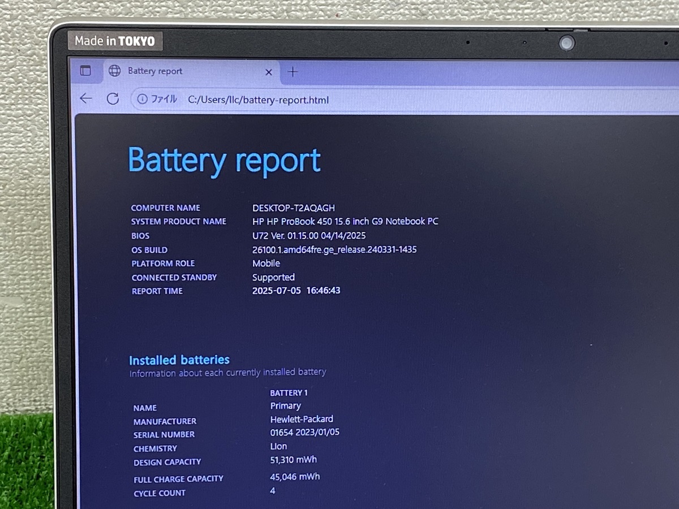Reload the battery report page
This screenshot has height=509, width=679.
pos(113,98)
